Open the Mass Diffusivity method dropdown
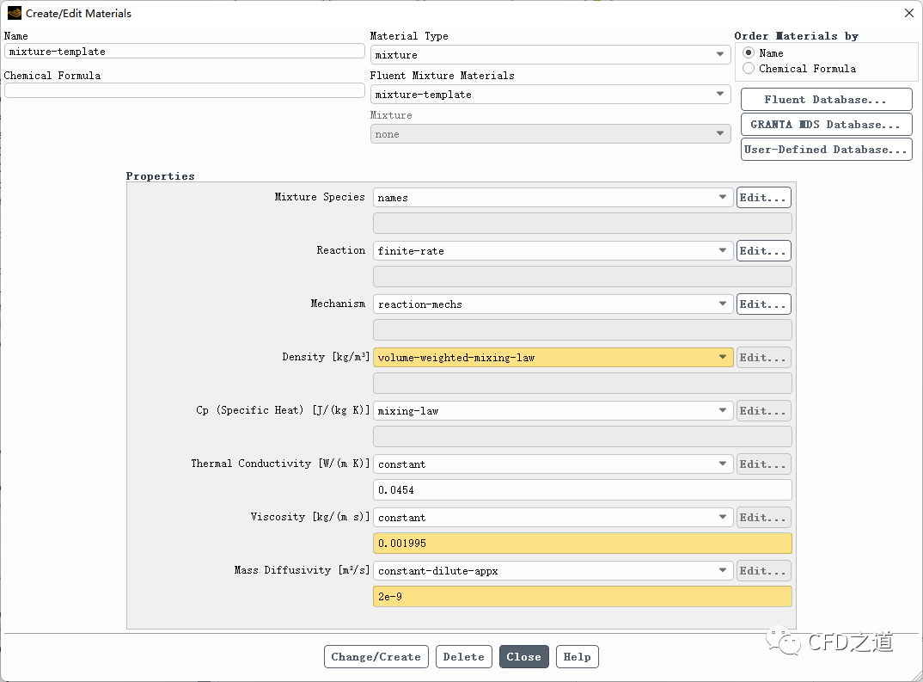The height and width of the screenshot is (682, 923). tap(553, 571)
